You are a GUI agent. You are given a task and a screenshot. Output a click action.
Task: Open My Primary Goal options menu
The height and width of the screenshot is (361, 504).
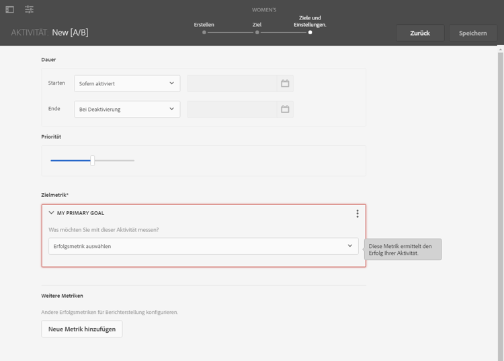pos(357,214)
